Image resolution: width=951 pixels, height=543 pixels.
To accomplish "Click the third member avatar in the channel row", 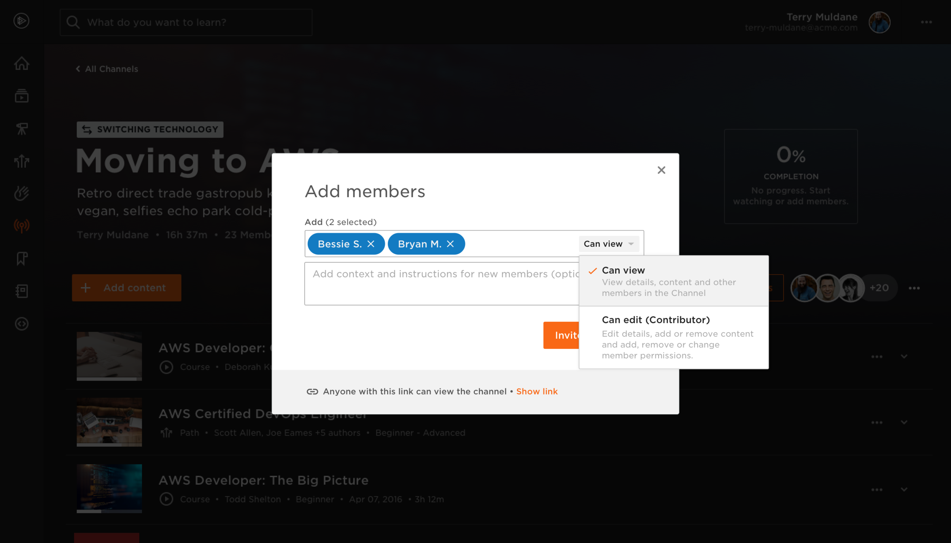I will [851, 288].
